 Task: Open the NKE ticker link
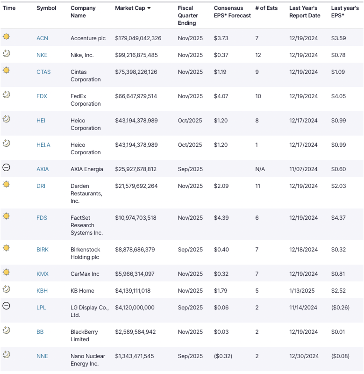pyautogui.click(x=42, y=55)
